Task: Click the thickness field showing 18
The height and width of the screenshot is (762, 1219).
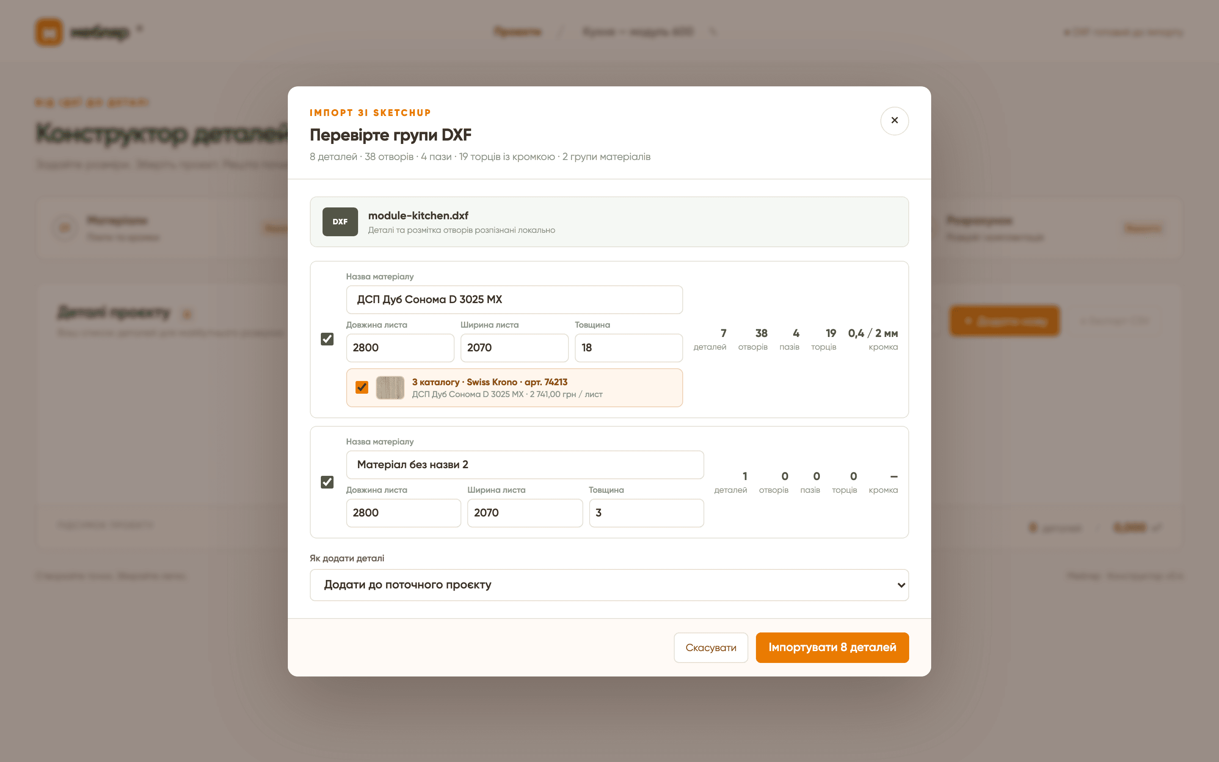Action: (629, 348)
